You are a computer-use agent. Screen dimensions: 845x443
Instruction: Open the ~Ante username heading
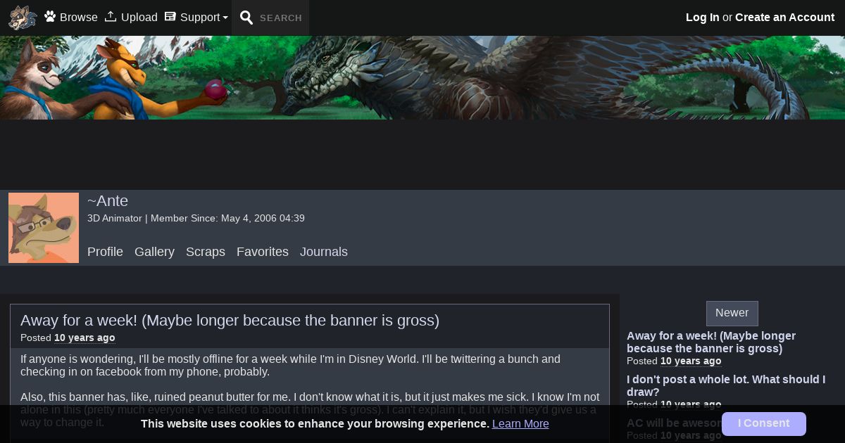click(x=108, y=200)
